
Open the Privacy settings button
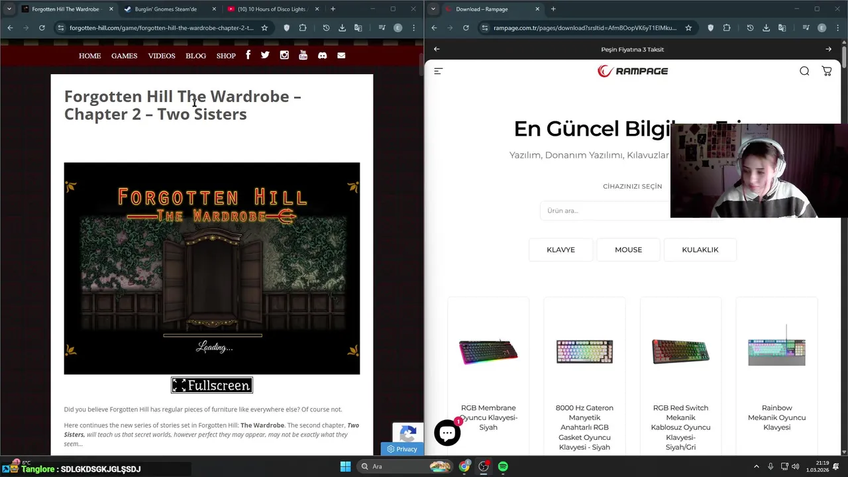402,449
